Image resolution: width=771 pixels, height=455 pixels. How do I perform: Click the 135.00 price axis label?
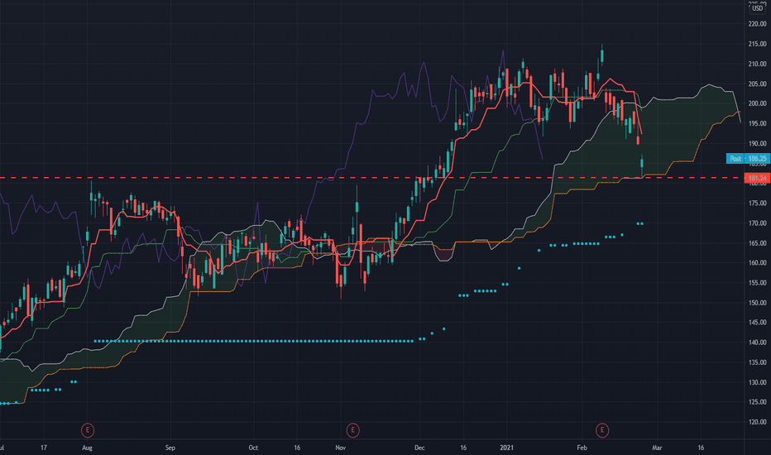pos(757,362)
